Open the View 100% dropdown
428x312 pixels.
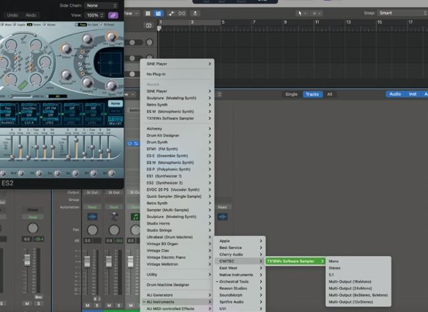[x=95, y=15]
